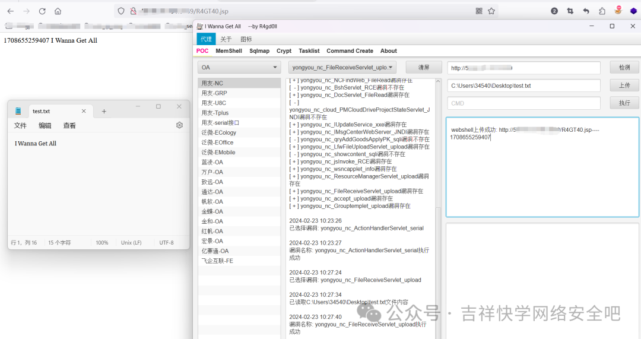
Task: Click the 清屏 clear screen button
Action: point(424,67)
